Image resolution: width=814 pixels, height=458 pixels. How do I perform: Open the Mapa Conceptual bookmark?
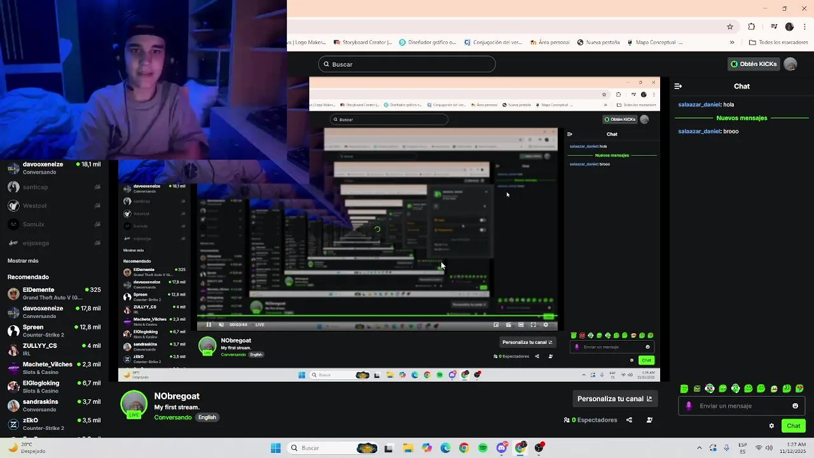click(655, 43)
